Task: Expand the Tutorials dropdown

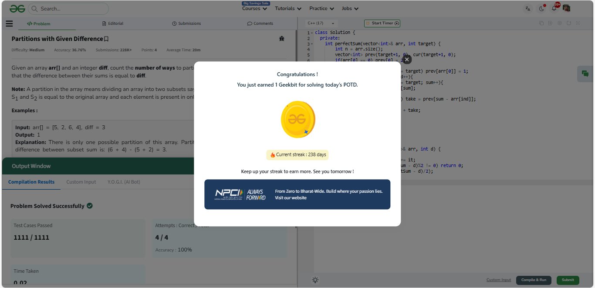Action: tap(288, 8)
